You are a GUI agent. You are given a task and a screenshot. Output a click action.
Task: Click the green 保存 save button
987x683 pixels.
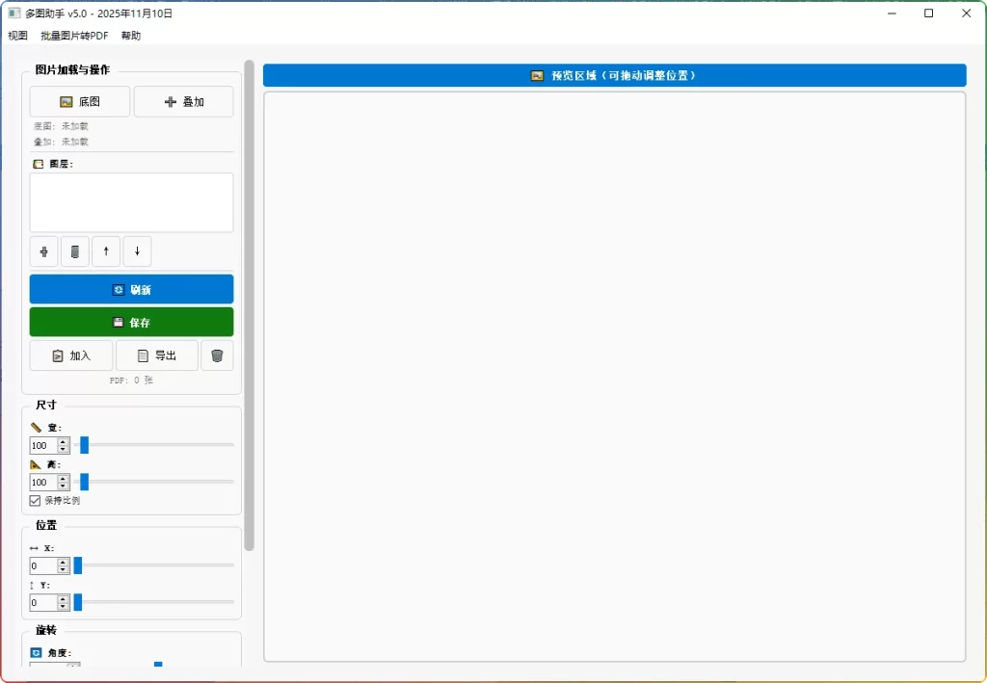tap(131, 322)
